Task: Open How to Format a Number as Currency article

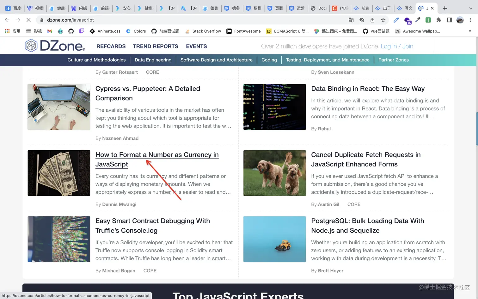Action: [157, 159]
